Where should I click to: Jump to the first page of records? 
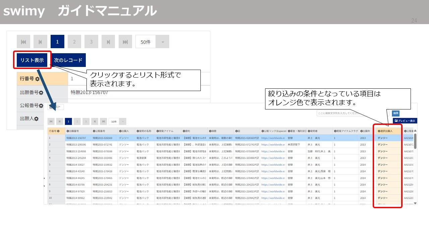point(23,42)
